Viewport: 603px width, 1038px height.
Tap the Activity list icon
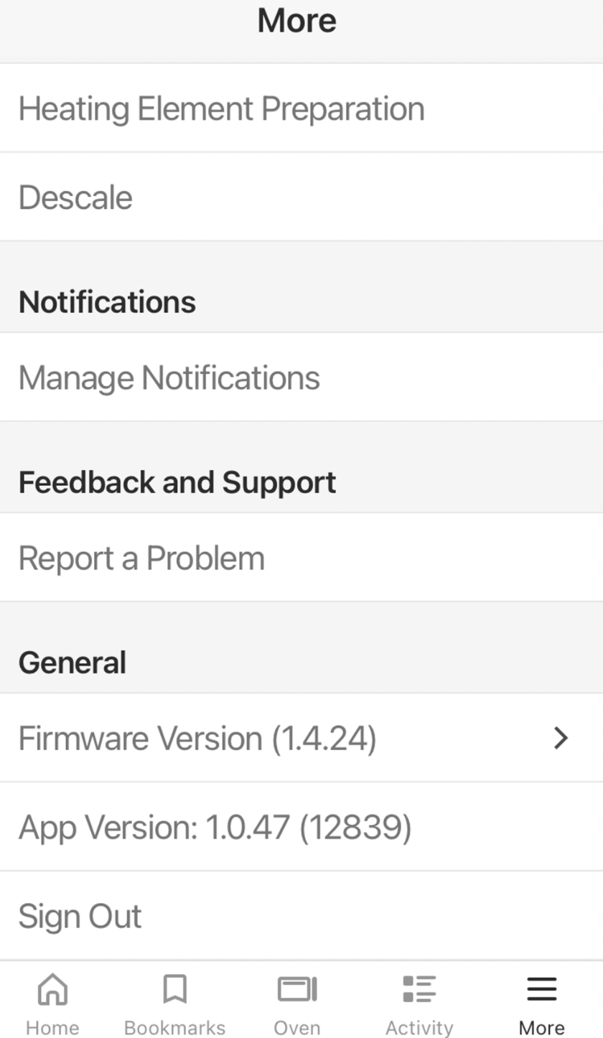[x=419, y=989]
